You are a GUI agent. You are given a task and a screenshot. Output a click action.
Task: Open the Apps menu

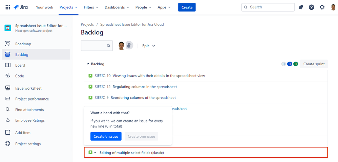coord(164,7)
